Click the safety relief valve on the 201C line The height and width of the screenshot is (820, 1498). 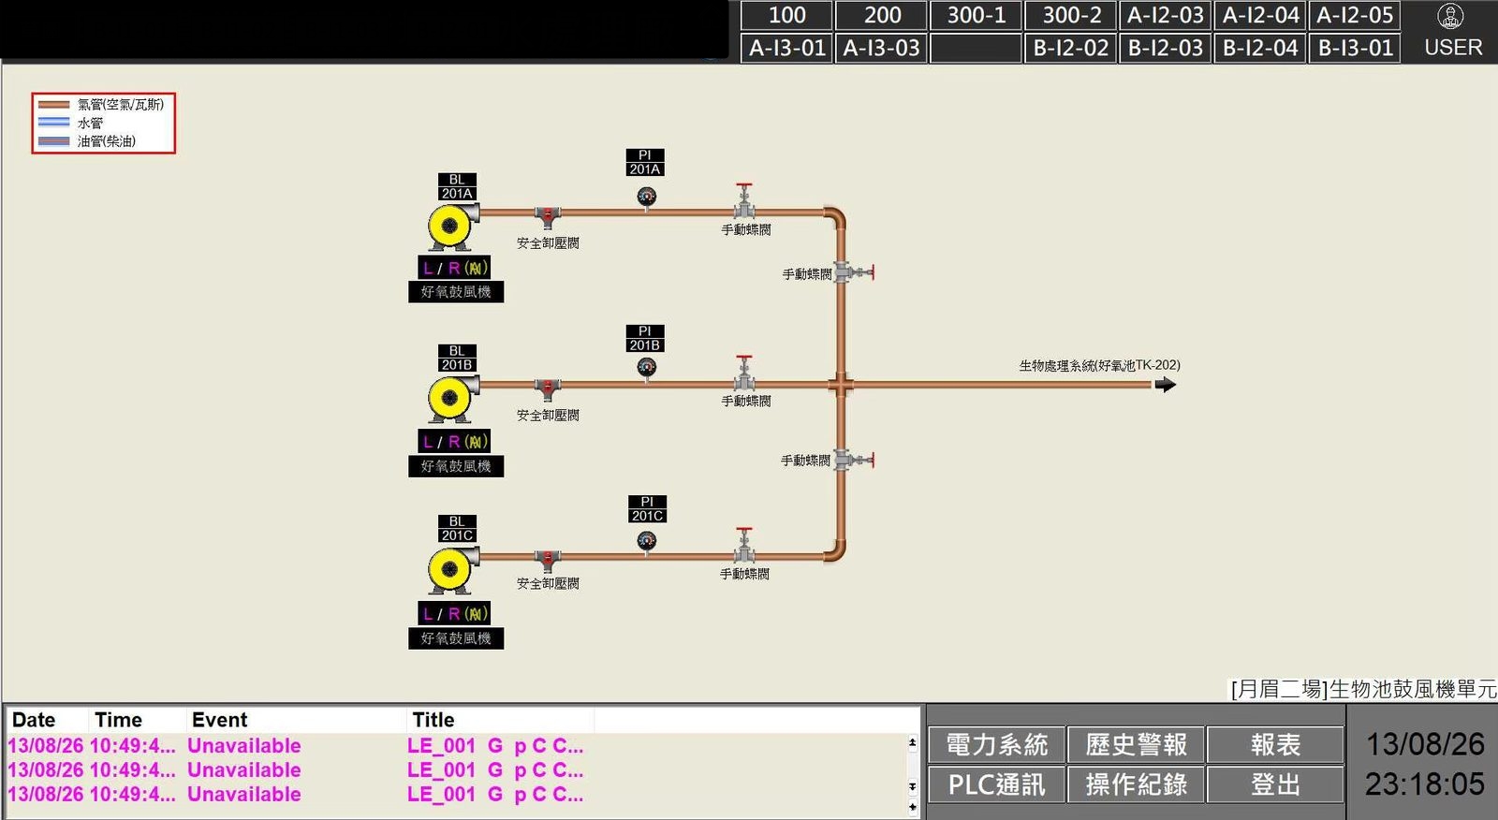548,560
